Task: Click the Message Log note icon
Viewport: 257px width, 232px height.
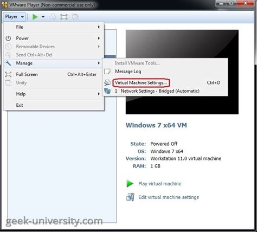Action: (x=107, y=72)
